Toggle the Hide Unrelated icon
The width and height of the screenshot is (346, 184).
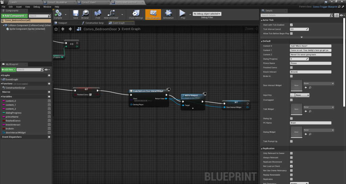pyautogui.click(x=111, y=14)
